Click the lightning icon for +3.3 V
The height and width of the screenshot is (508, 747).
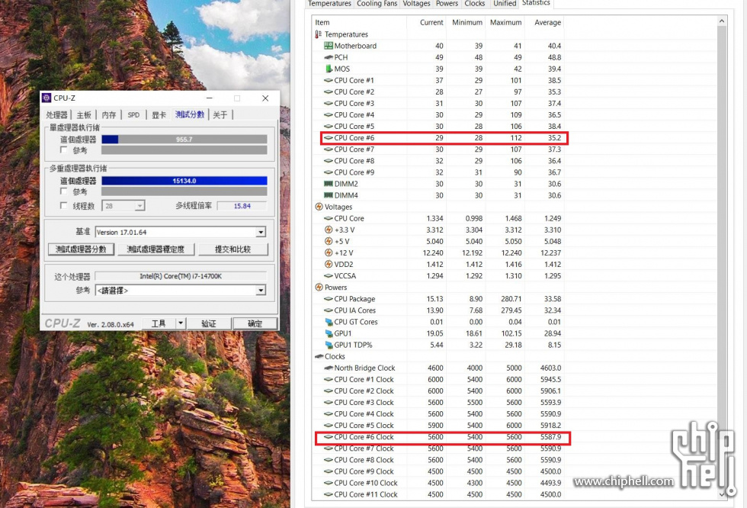point(329,230)
